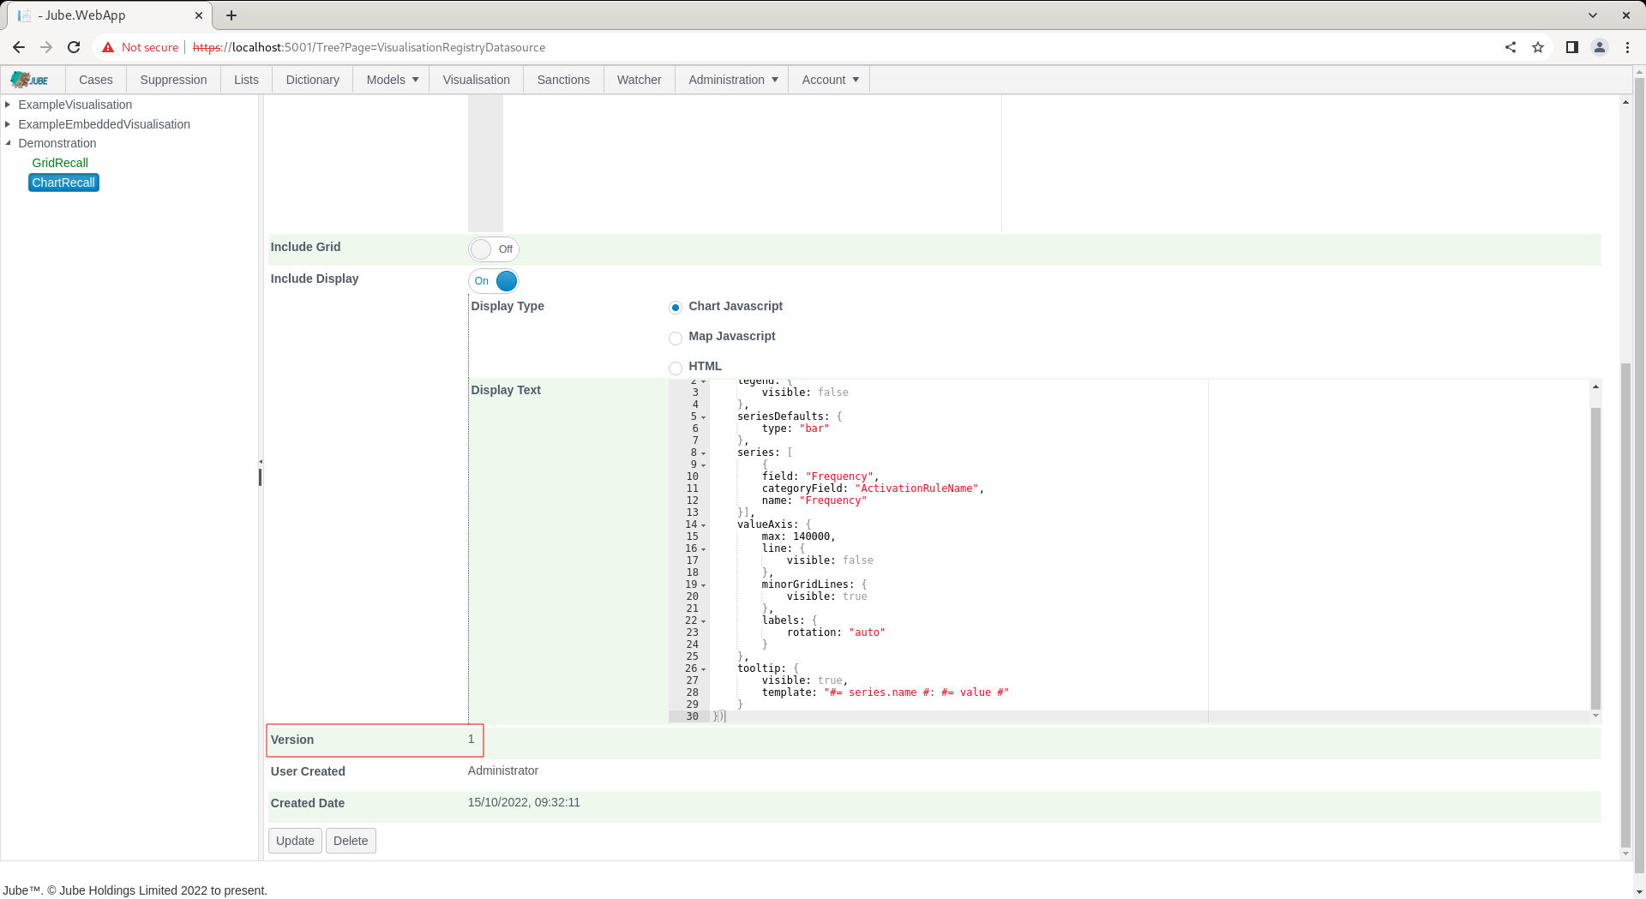Click the Administrator user value
The height and width of the screenshot is (899, 1646).
(503, 771)
